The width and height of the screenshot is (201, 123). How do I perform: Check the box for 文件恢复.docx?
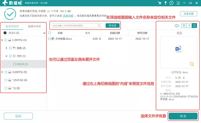[x=49, y=39]
